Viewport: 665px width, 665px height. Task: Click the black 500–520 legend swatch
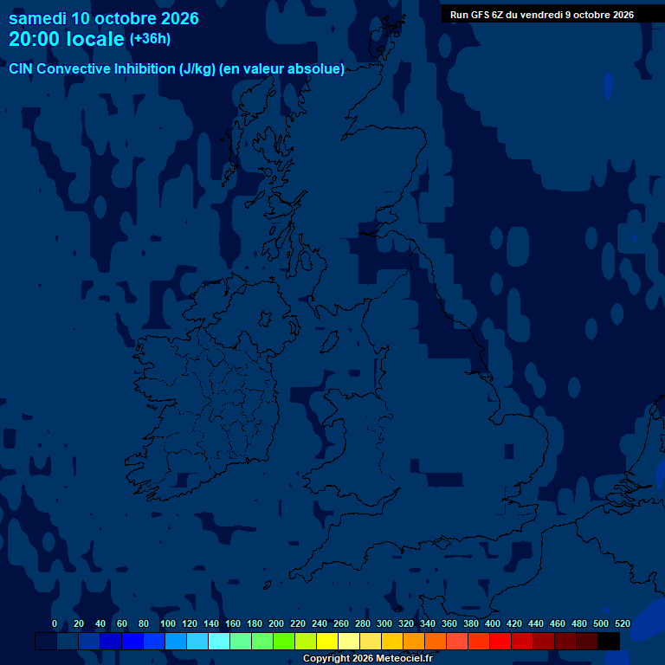609,641
